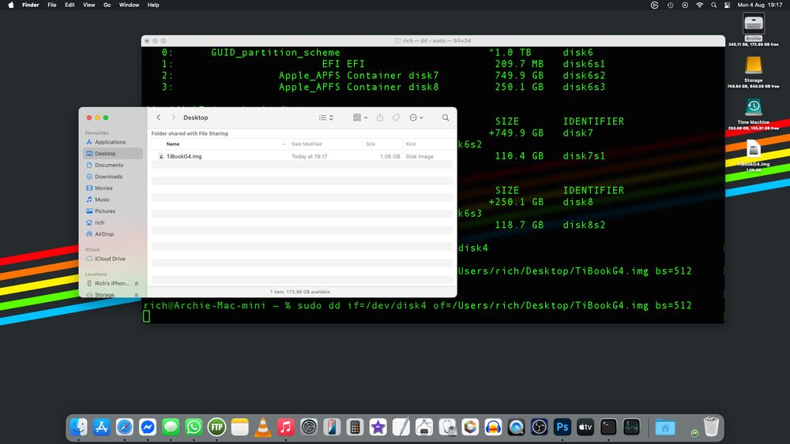Screen dimensions: 790x444
Task: Click the date and time in menu bar
Action: pyautogui.click(x=760, y=5)
